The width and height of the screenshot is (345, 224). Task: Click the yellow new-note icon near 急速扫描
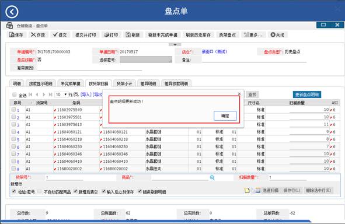(x=247, y=190)
